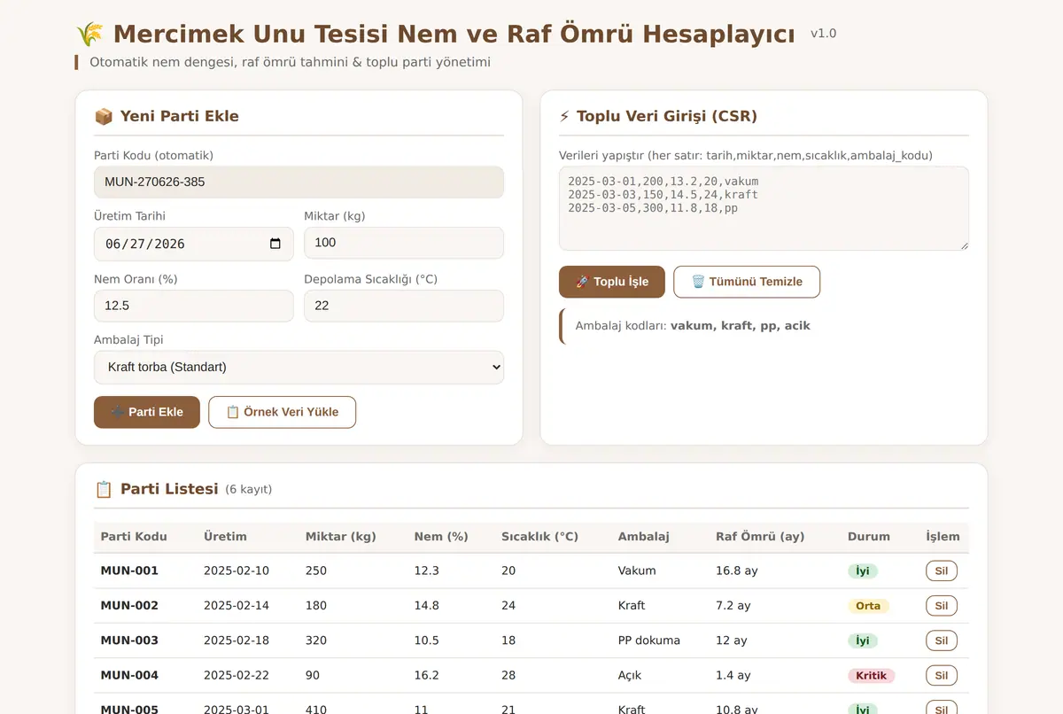Viewport: 1063px width, 714px height.
Task: Click the 1.4 ay shelf life cell
Action: (733, 675)
